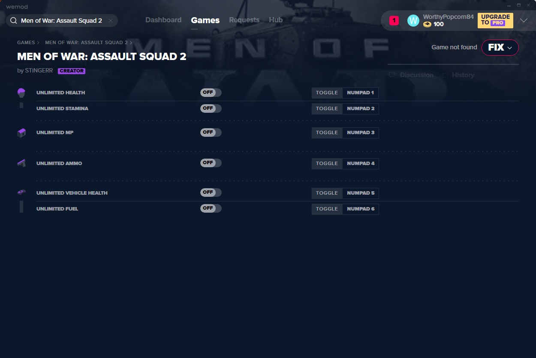Go to the Dashboard tab

click(163, 20)
